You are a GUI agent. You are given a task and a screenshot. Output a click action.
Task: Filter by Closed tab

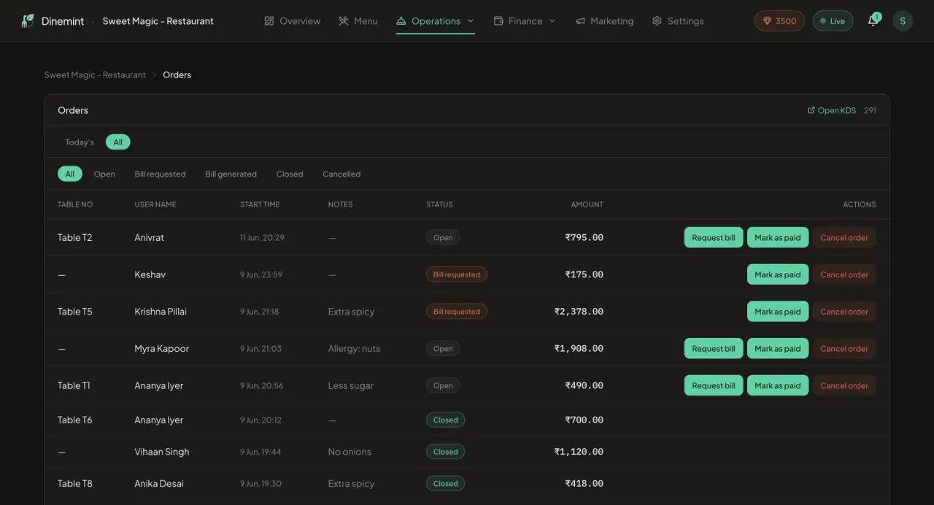point(290,174)
